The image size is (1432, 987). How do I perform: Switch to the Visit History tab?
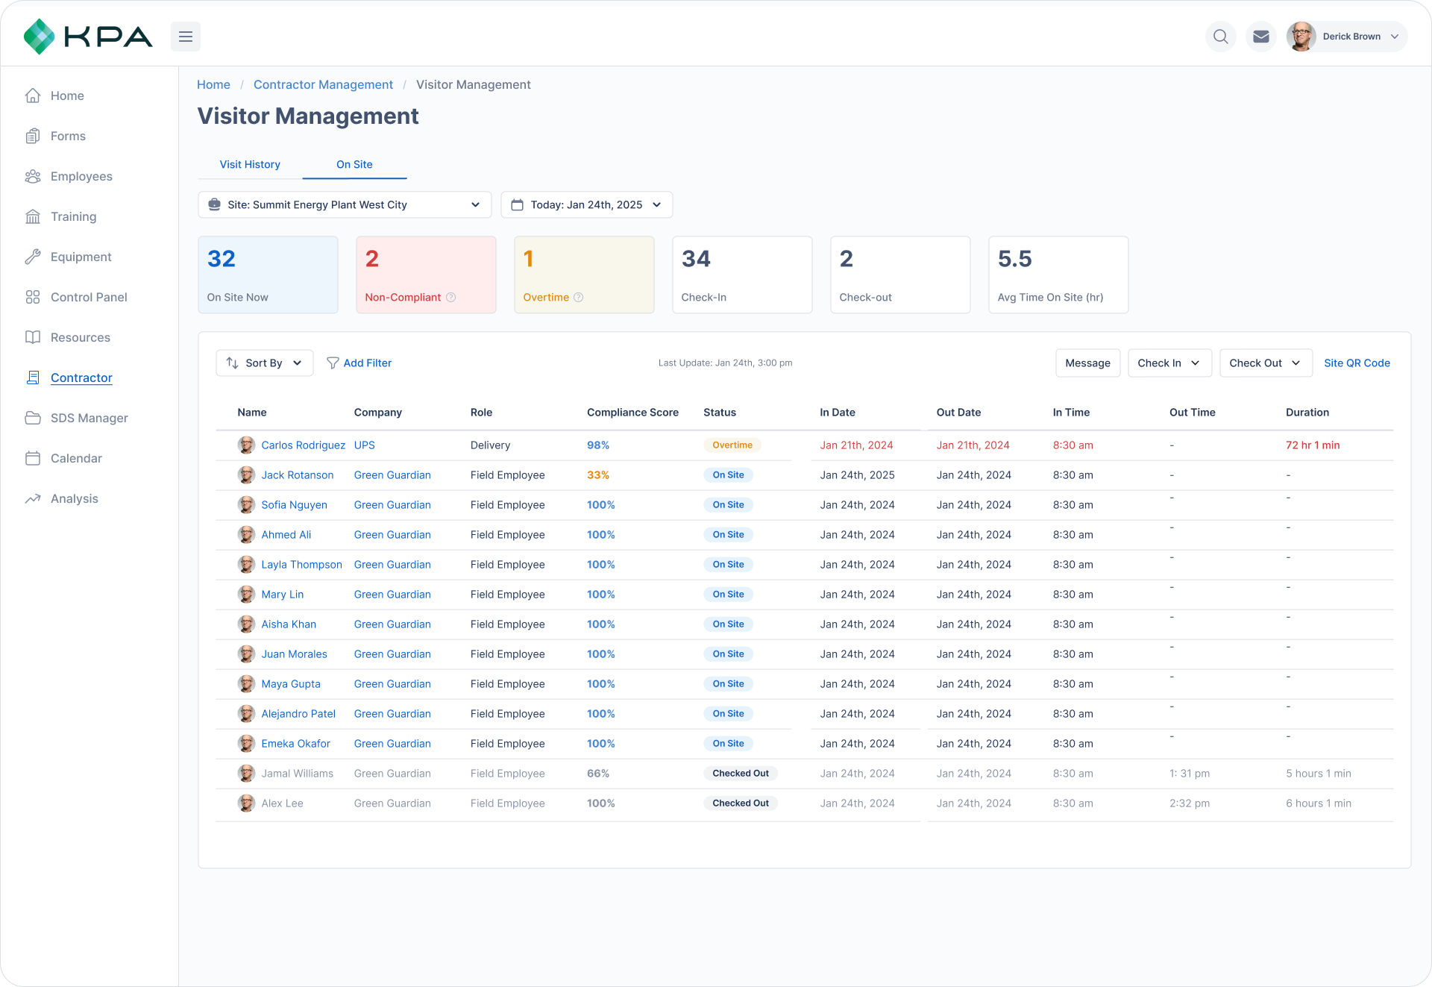(x=250, y=164)
